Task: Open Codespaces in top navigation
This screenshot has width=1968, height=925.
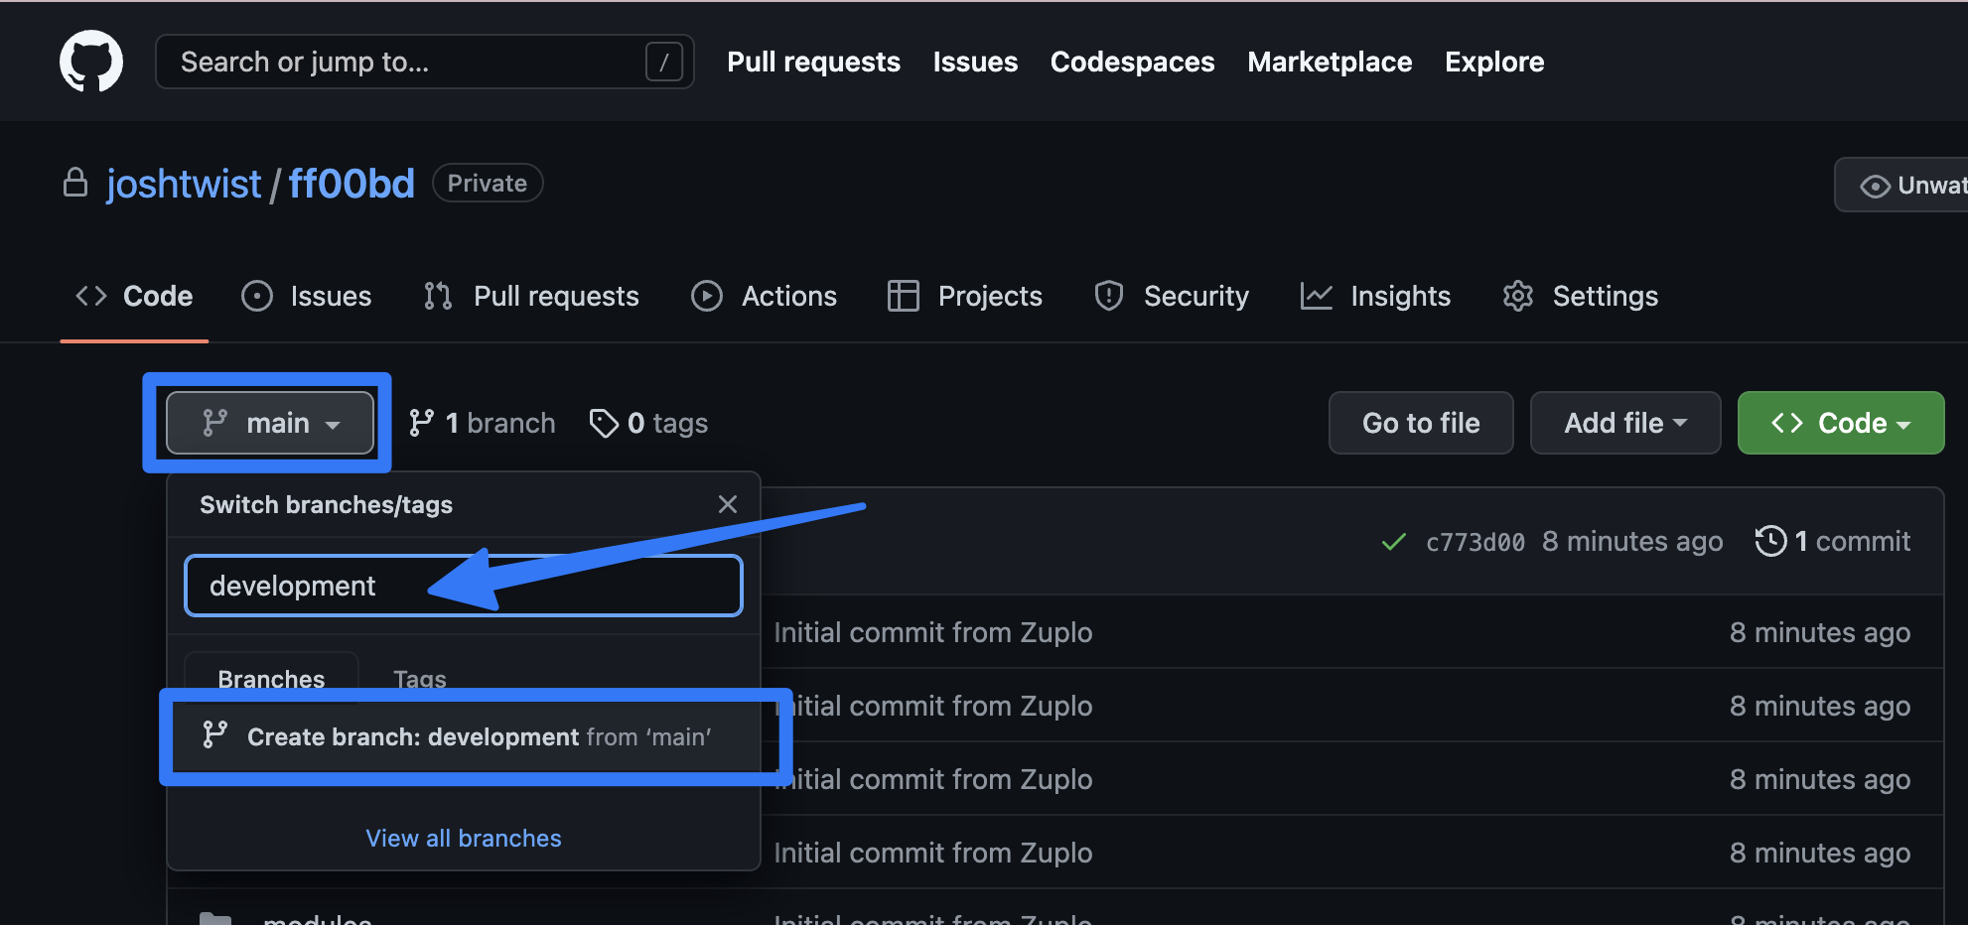Action: pyautogui.click(x=1132, y=62)
